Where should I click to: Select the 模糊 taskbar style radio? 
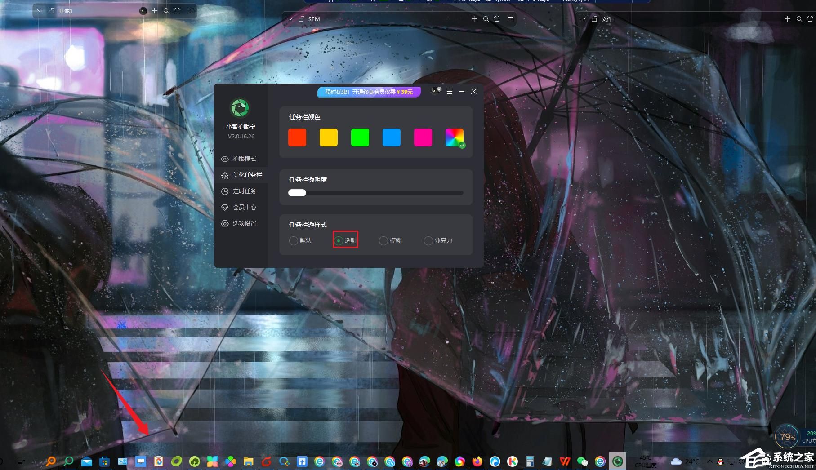click(390, 240)
